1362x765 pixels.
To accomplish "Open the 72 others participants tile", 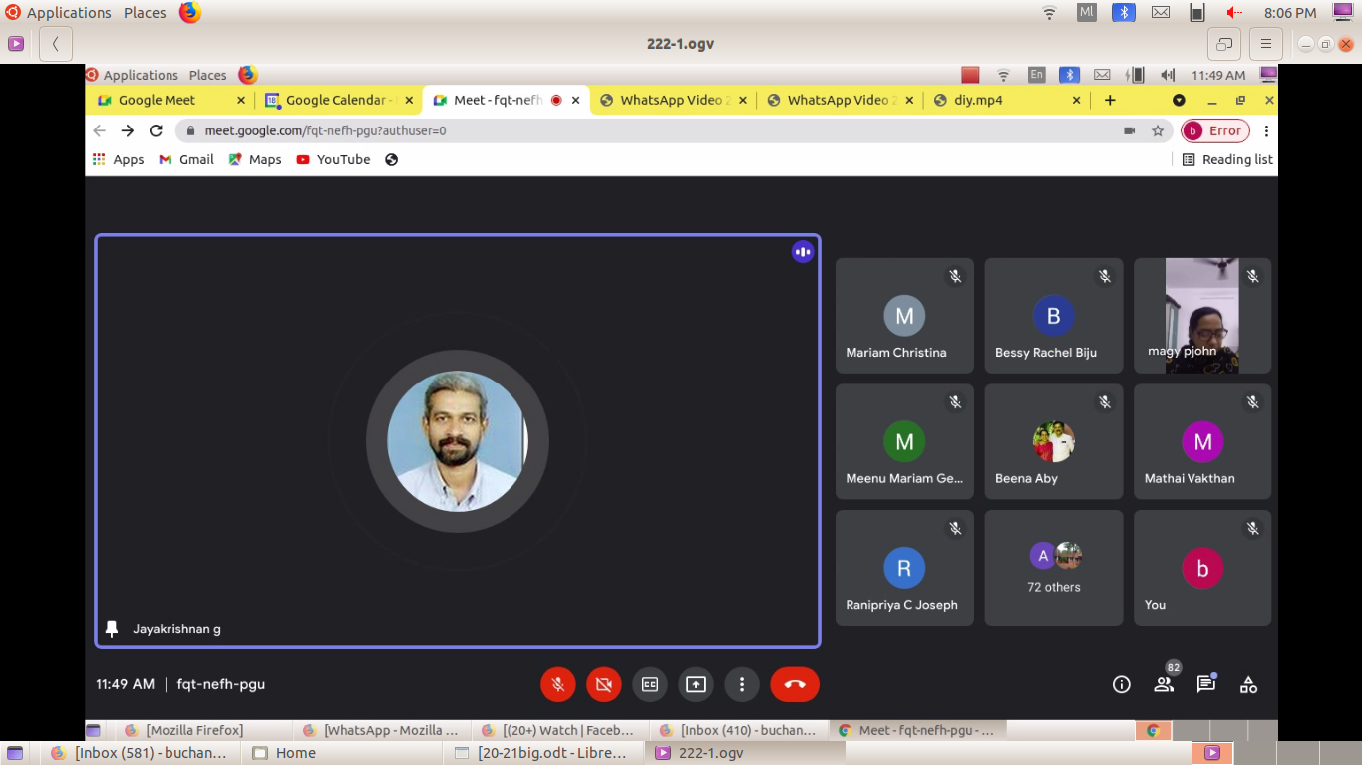I will [x=1054, y=568].
